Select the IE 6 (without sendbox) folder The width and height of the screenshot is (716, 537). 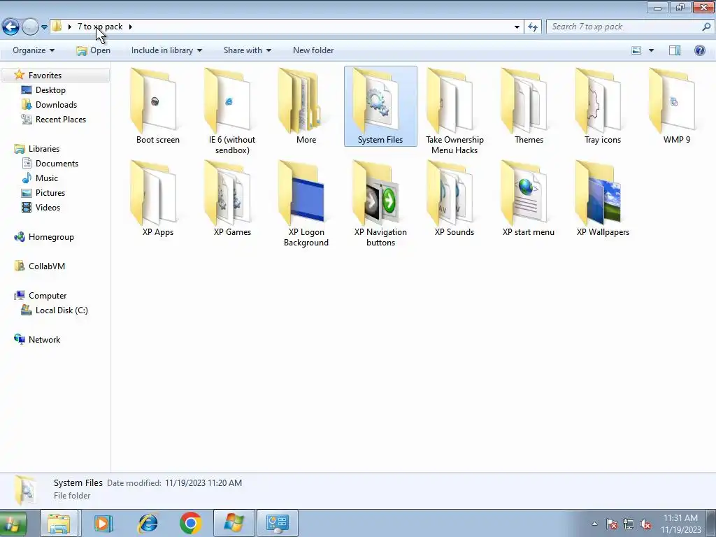click(232, 111)
